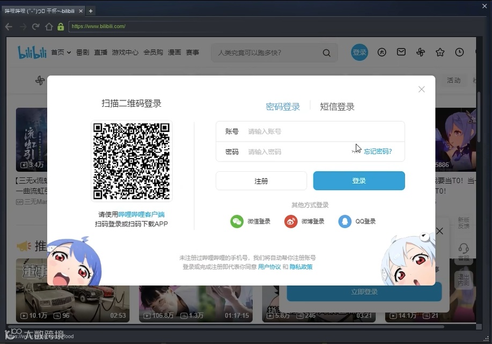
Task: Click the green padlock security icon
Action: (61, 27)
